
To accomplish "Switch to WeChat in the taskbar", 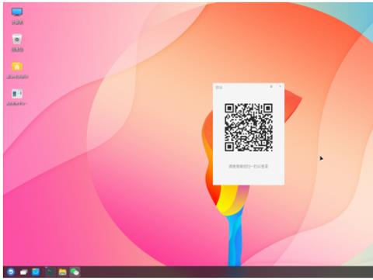I will (x=75, y=271).
